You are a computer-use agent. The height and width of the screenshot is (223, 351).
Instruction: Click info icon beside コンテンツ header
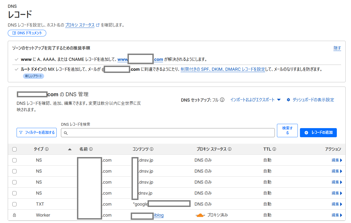point(152,149)
